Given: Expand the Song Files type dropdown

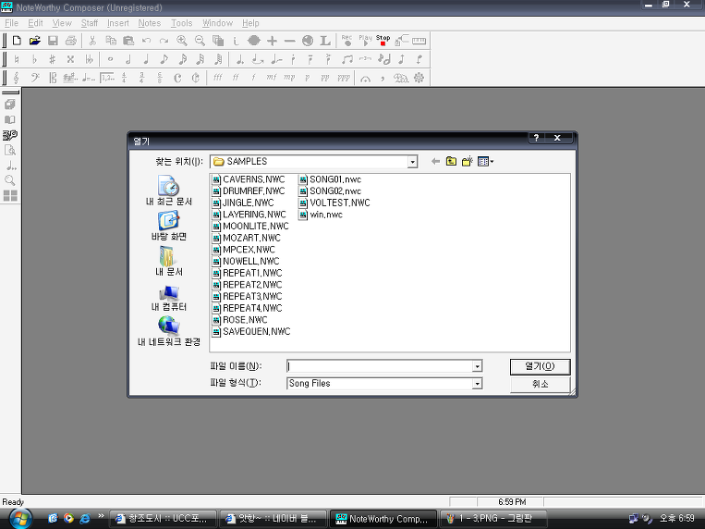Looking at the screenshot, I should 477,384.
